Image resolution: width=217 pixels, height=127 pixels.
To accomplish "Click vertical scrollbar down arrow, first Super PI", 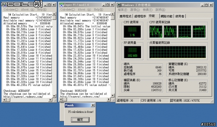I will pos(54,96).
